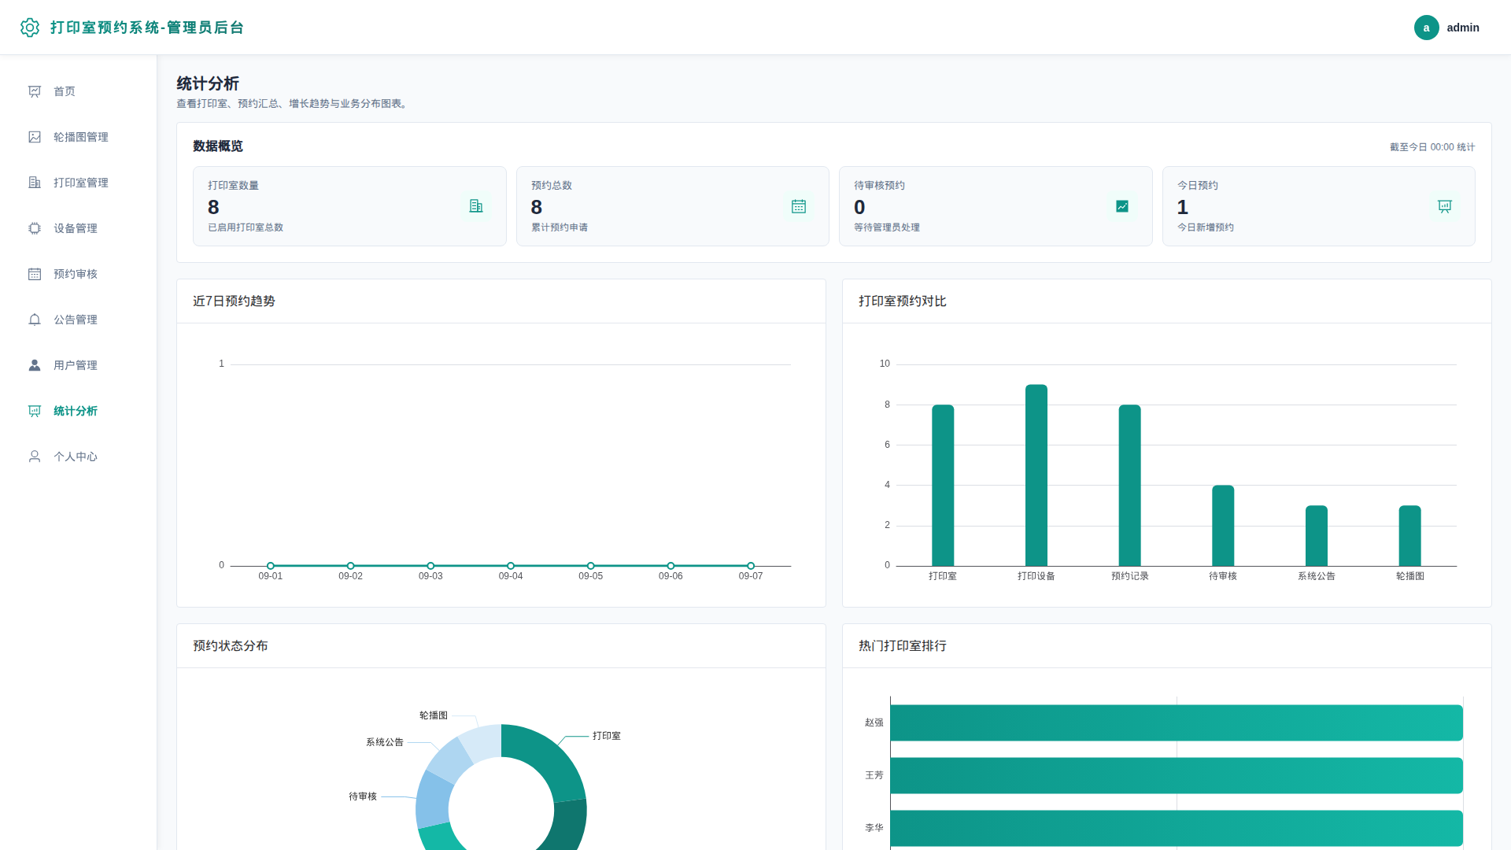The image size is (1511, 850).
Task: Click the 系统公告 bar in bar chart
Action: (x=1317, y=535)
